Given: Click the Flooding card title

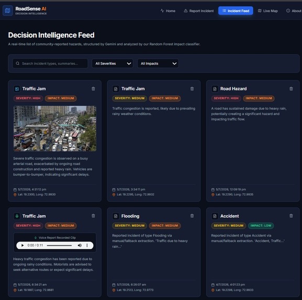Looking at the screenshot, I should 130,216.
